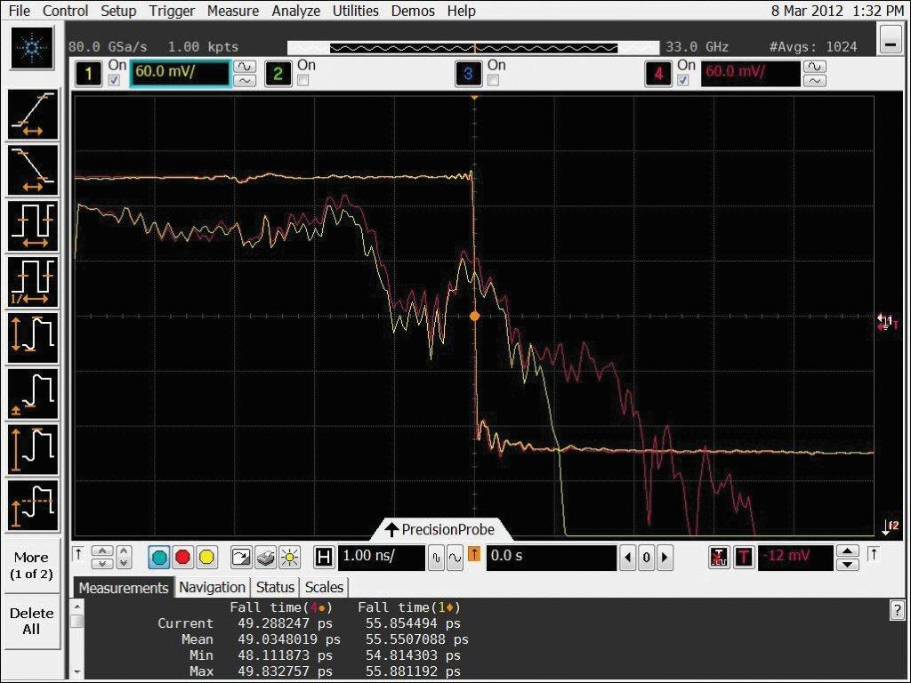Adjust display intensity with the sun icon

289,558
